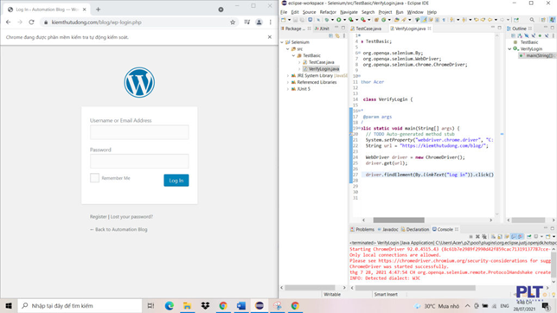Toggle Show Console on Standard Error icon
Viewport: 557px width, 313px height.
(521, 236)
